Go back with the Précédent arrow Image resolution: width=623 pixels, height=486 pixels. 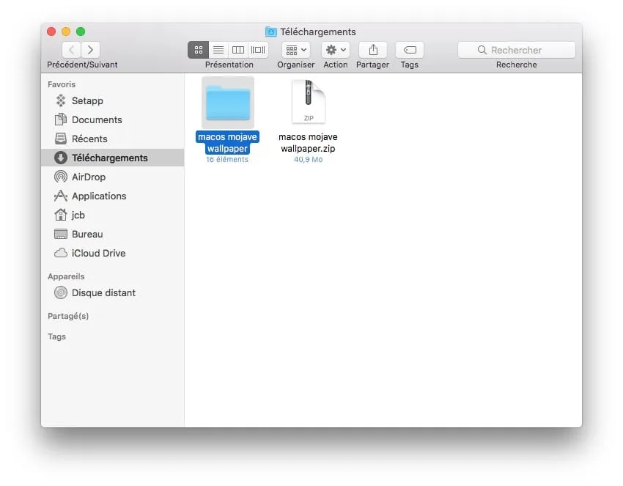[70, 49]
